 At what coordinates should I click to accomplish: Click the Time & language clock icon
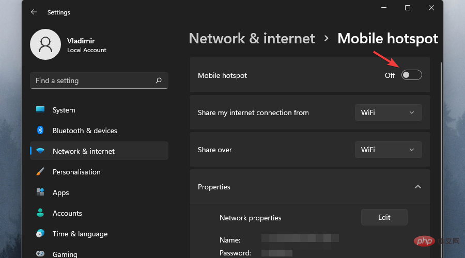(x=40, y=234)
